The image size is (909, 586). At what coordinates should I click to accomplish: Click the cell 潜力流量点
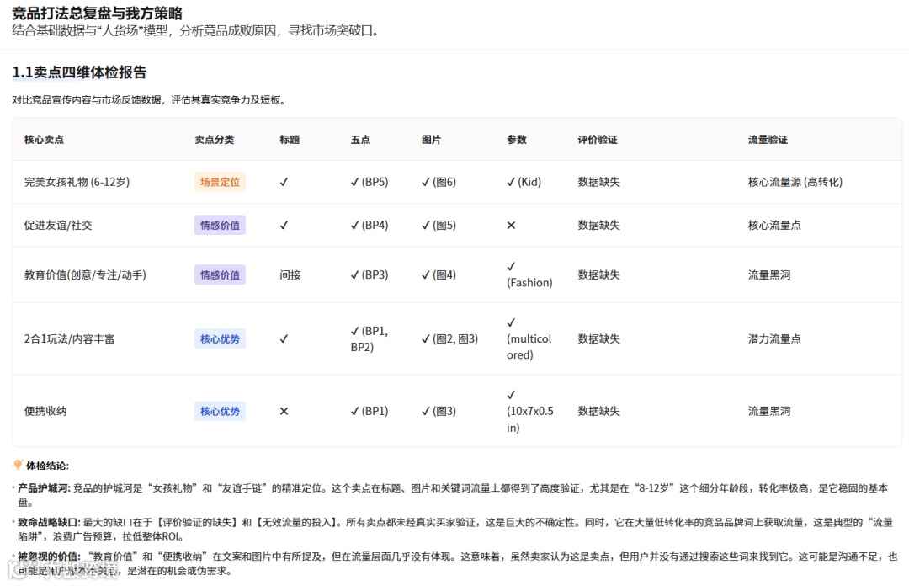(x=774, y=338)
